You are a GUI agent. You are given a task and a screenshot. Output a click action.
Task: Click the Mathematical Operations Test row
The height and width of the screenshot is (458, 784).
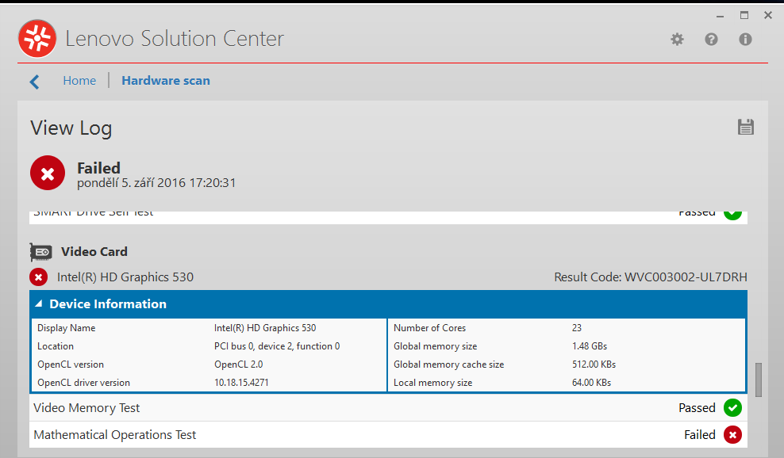[x=388, y=434]
